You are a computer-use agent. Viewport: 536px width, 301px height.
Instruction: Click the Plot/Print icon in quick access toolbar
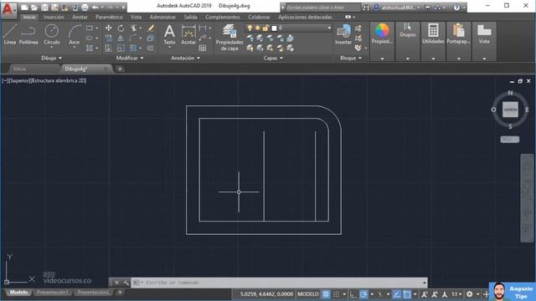coord(85,8)
